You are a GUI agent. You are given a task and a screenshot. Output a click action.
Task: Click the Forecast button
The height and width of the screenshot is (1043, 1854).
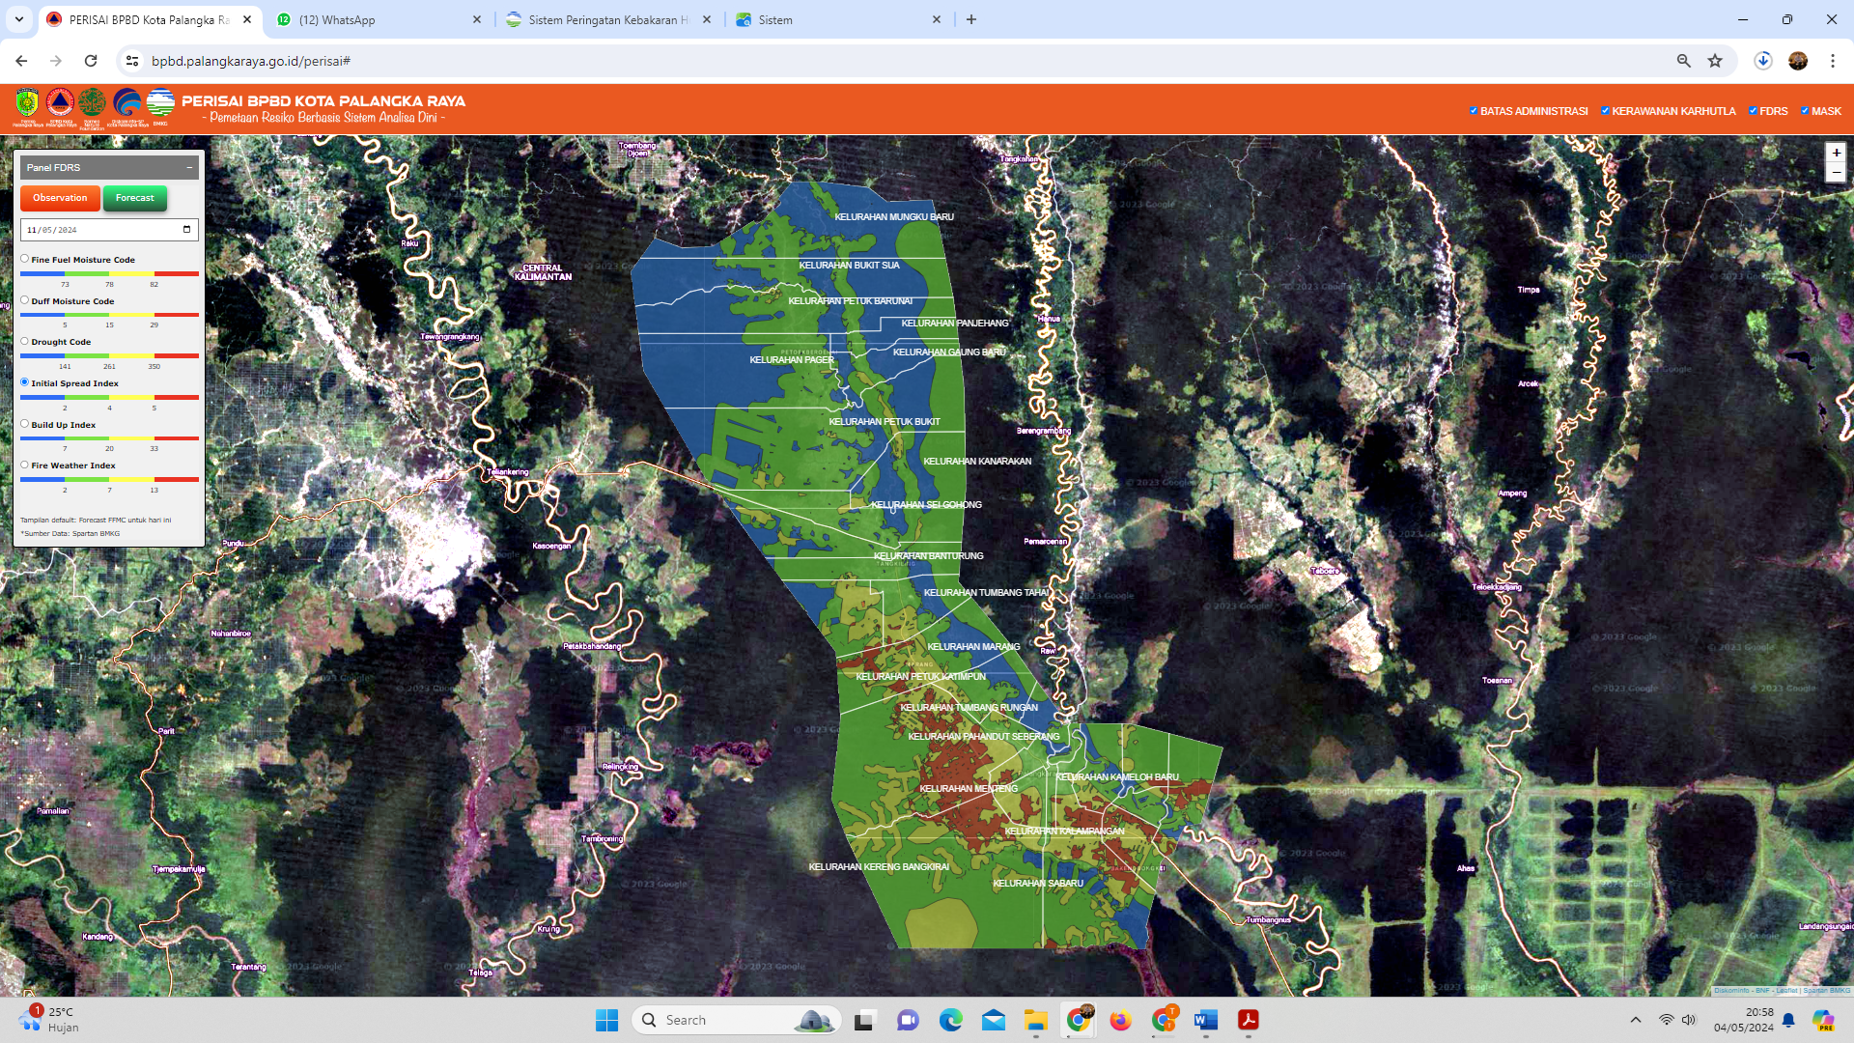[135, 198]
